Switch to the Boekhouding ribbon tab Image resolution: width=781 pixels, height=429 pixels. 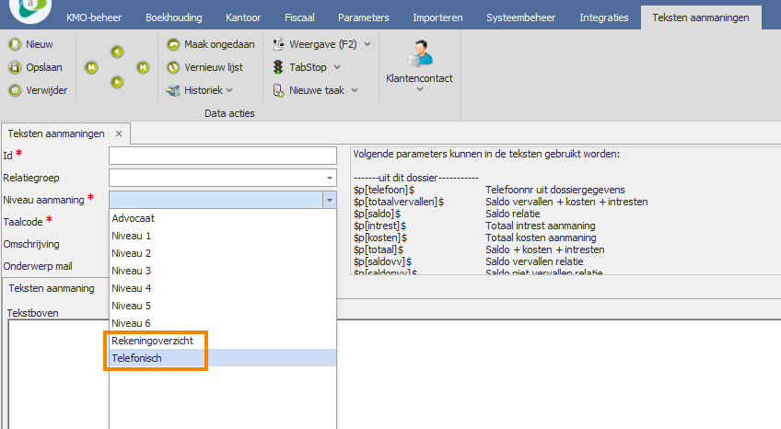pos(175,17)
